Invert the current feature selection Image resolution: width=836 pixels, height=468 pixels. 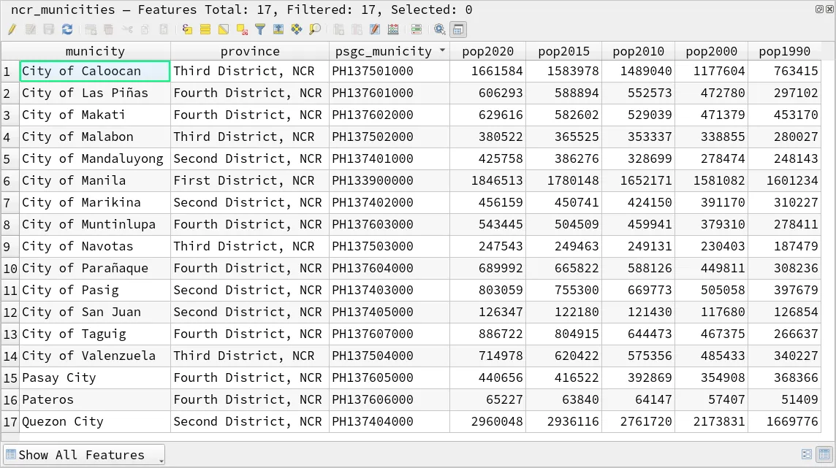[x=224, y=29]
